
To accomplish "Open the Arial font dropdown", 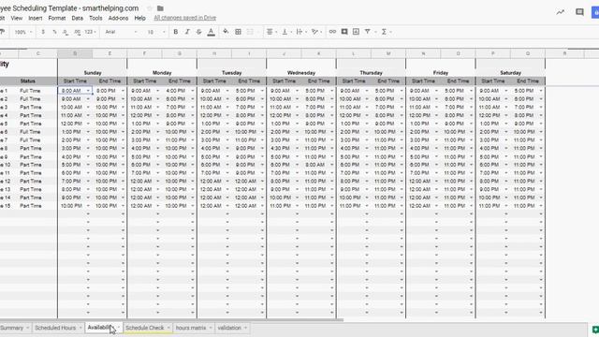I will pos(121,32).
